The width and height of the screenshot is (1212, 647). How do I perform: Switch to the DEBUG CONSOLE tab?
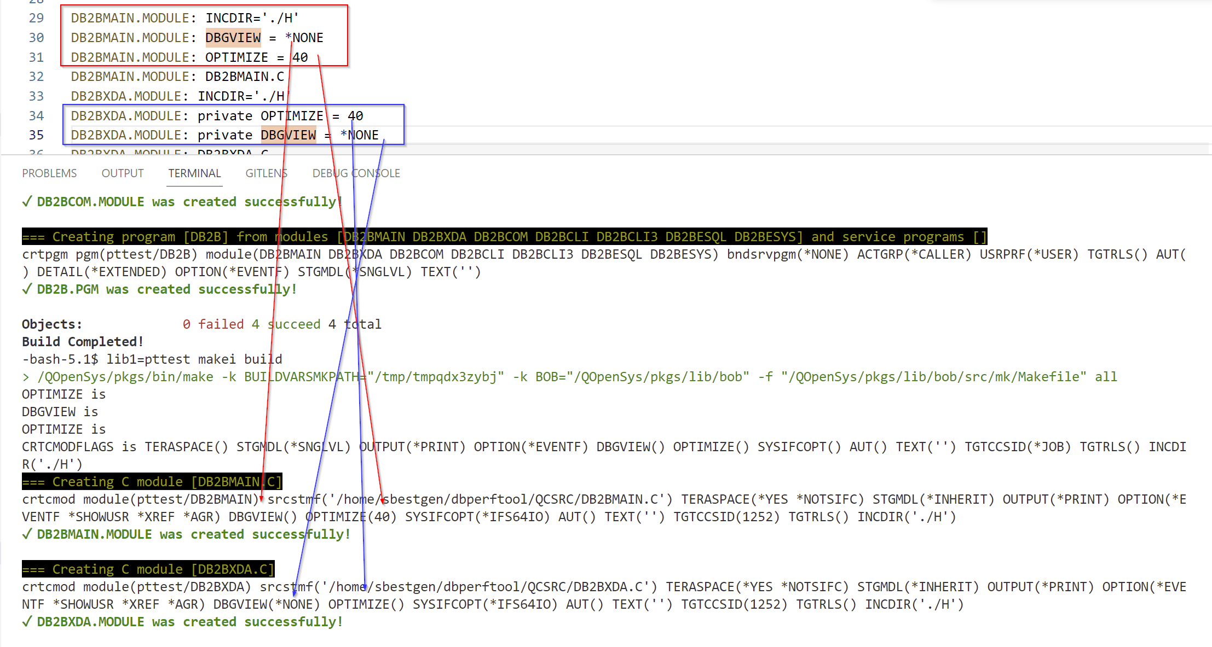(x=356, y=173)
